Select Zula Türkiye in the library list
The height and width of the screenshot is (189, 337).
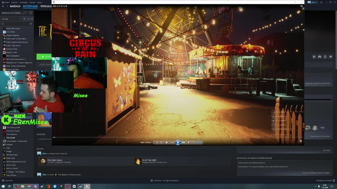[11, 175]
